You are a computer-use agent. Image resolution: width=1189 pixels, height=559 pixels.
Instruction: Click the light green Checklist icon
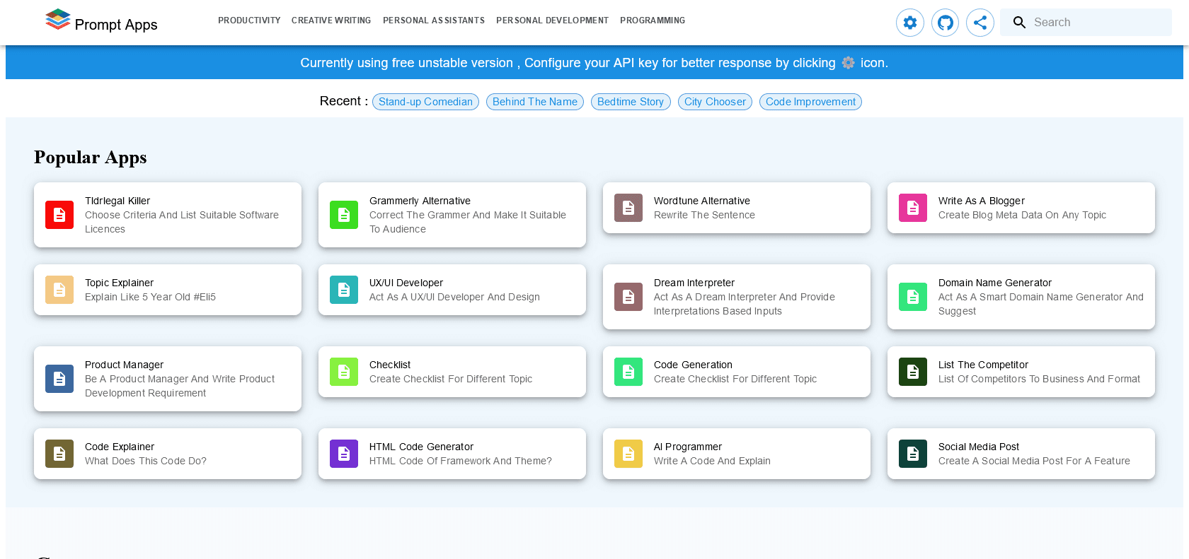coord(344,372)
